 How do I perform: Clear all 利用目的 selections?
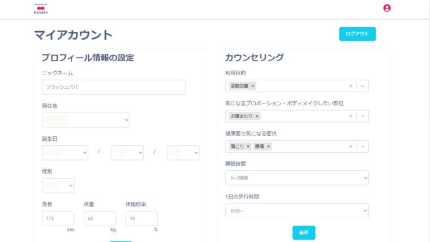351,86
